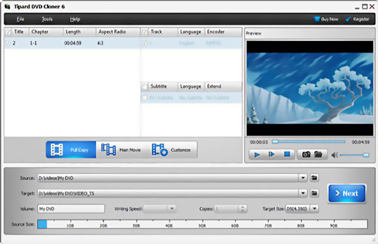Image resolution: width=378 pixels, height=244 pixels.
Task: Expand the Source path dropdown
Action: [303, 177]
